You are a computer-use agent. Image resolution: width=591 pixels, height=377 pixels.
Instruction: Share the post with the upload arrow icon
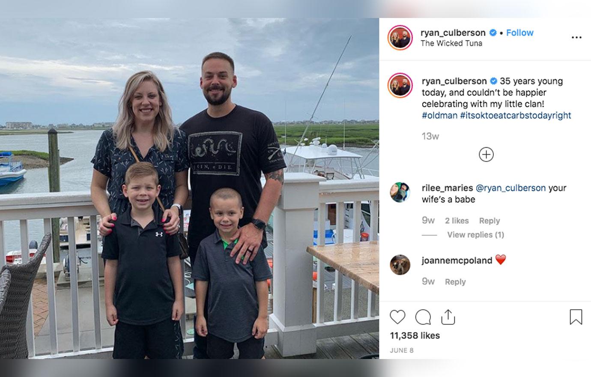[448, 317]
